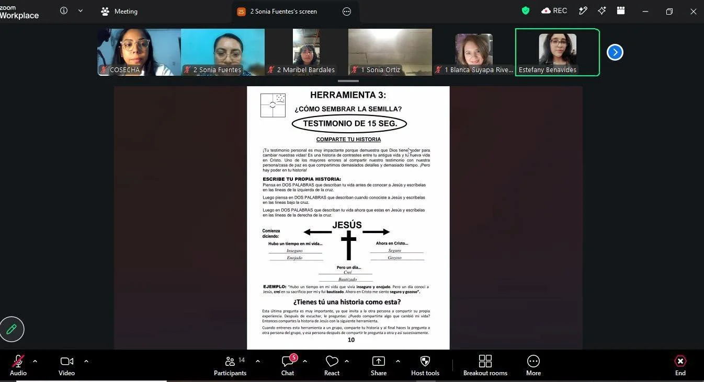Open the view layout grid icon

coord(621,10)
